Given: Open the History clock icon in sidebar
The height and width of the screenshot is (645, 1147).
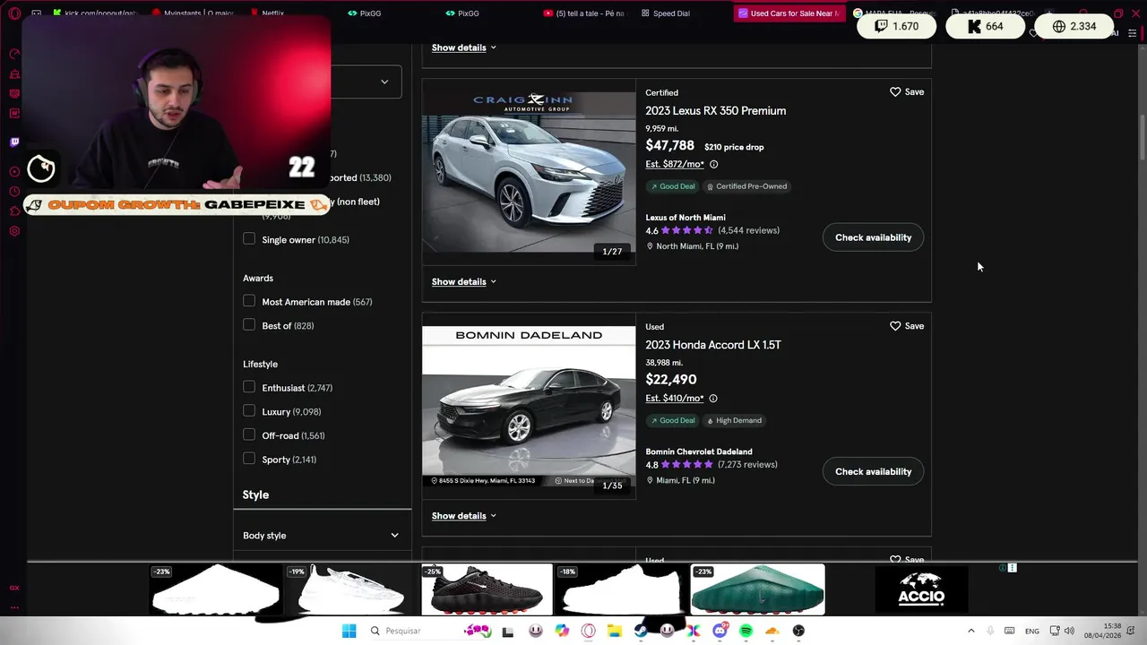Looking at the screenshot, I should coord(14,192).
